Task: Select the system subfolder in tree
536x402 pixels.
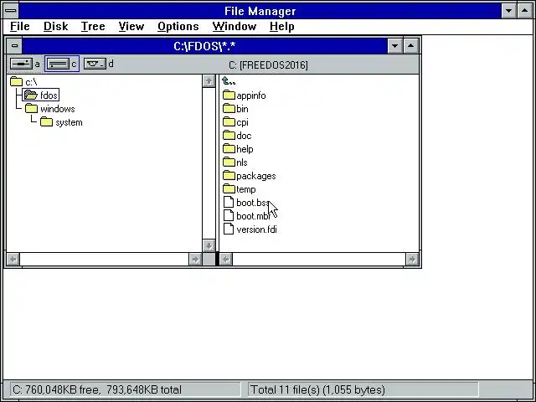Action: [x=61, y=122]
